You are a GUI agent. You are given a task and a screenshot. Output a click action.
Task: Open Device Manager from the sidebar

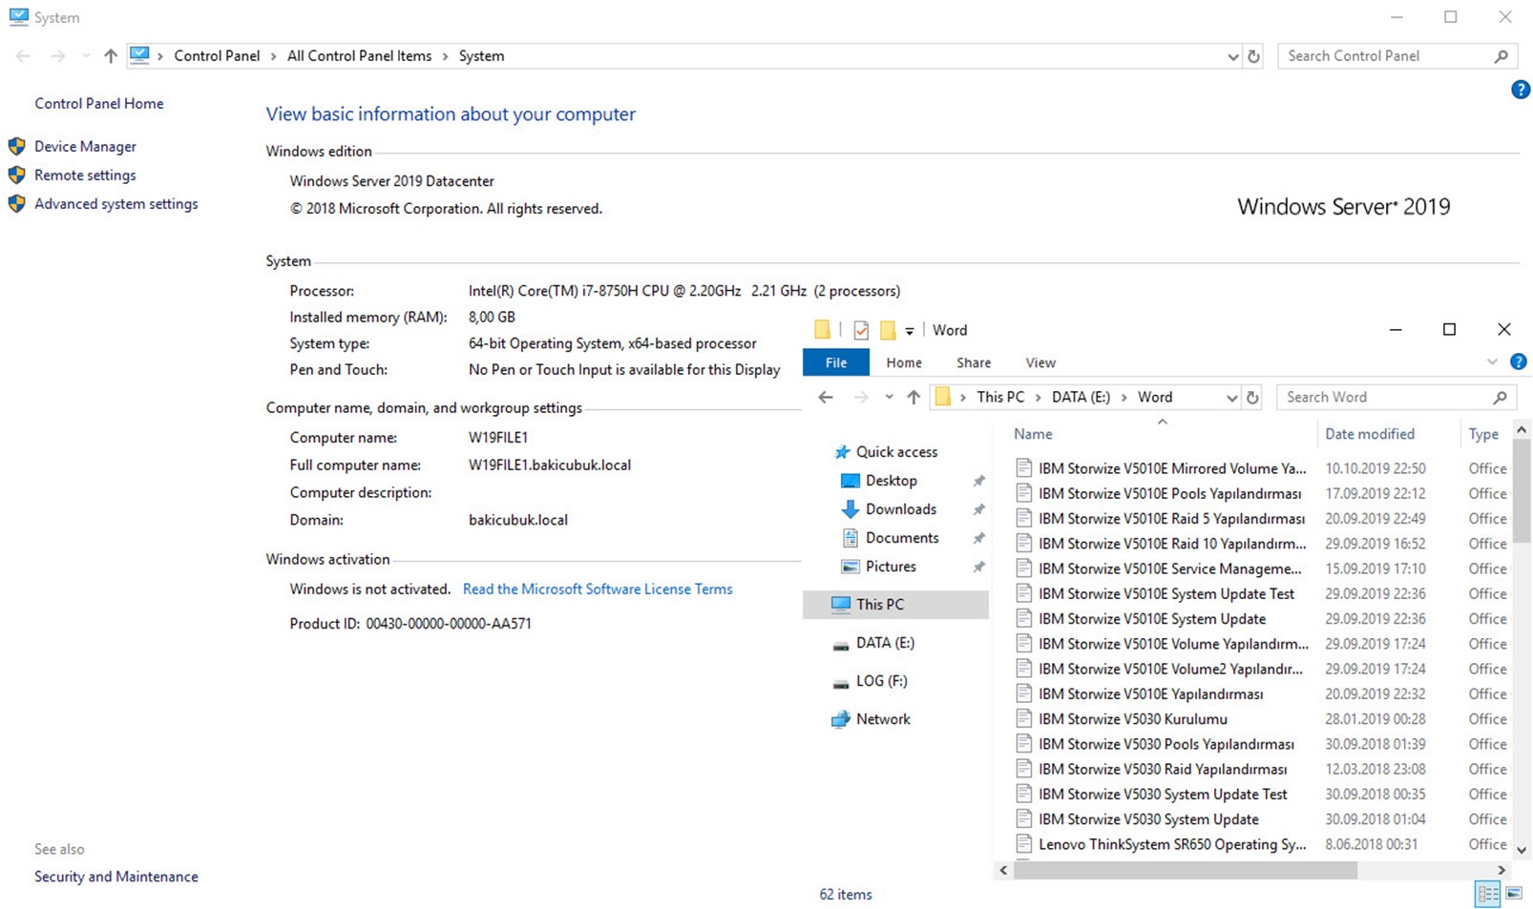coord(85,146)
